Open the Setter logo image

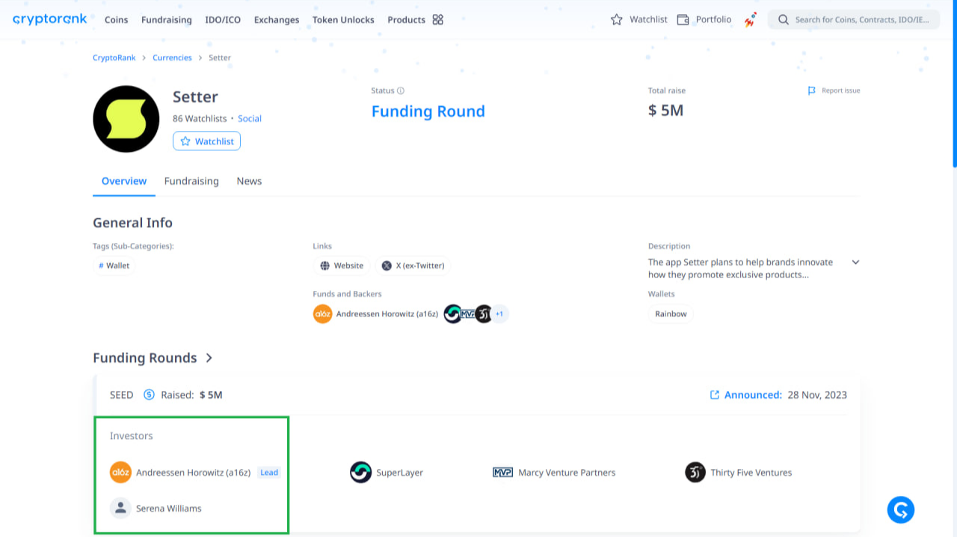(x=126, y=119)
